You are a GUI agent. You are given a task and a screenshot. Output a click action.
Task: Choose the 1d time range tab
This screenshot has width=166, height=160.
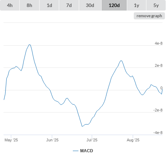click(x=49, y=5)
